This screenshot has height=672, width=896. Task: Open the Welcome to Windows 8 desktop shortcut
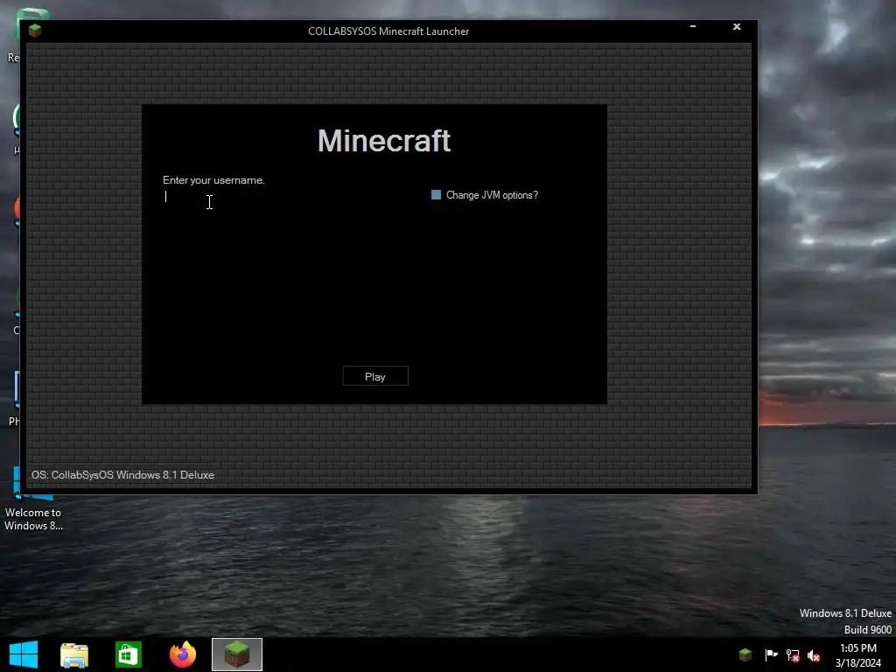point(33,500)
